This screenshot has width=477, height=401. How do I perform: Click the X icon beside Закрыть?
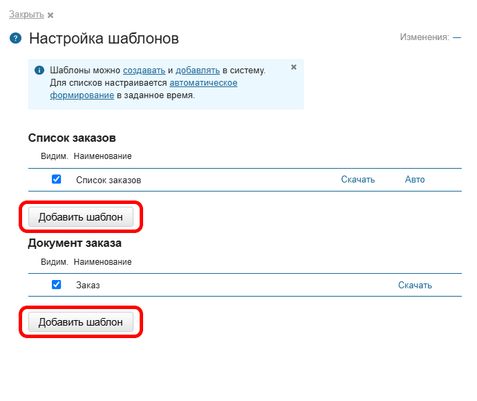point(50,15)
